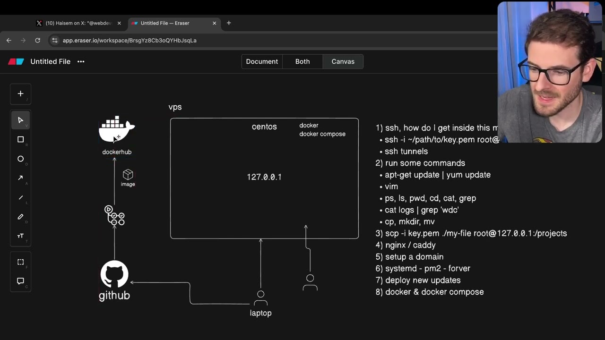Click the ssh tunnels bullet
The height and width of the screenshot is (340, 605).
406,151
